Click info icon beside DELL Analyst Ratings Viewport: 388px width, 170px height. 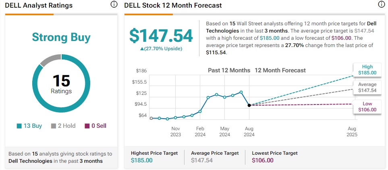114,5
